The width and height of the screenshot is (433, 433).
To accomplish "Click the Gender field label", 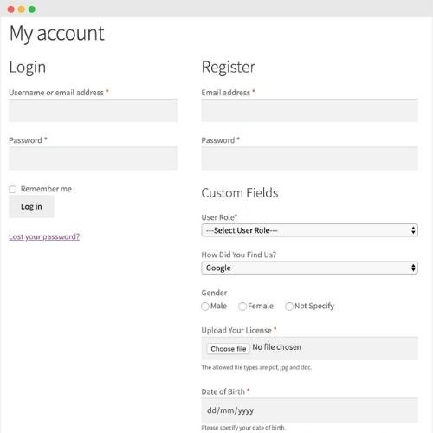I will click(214, 293).
